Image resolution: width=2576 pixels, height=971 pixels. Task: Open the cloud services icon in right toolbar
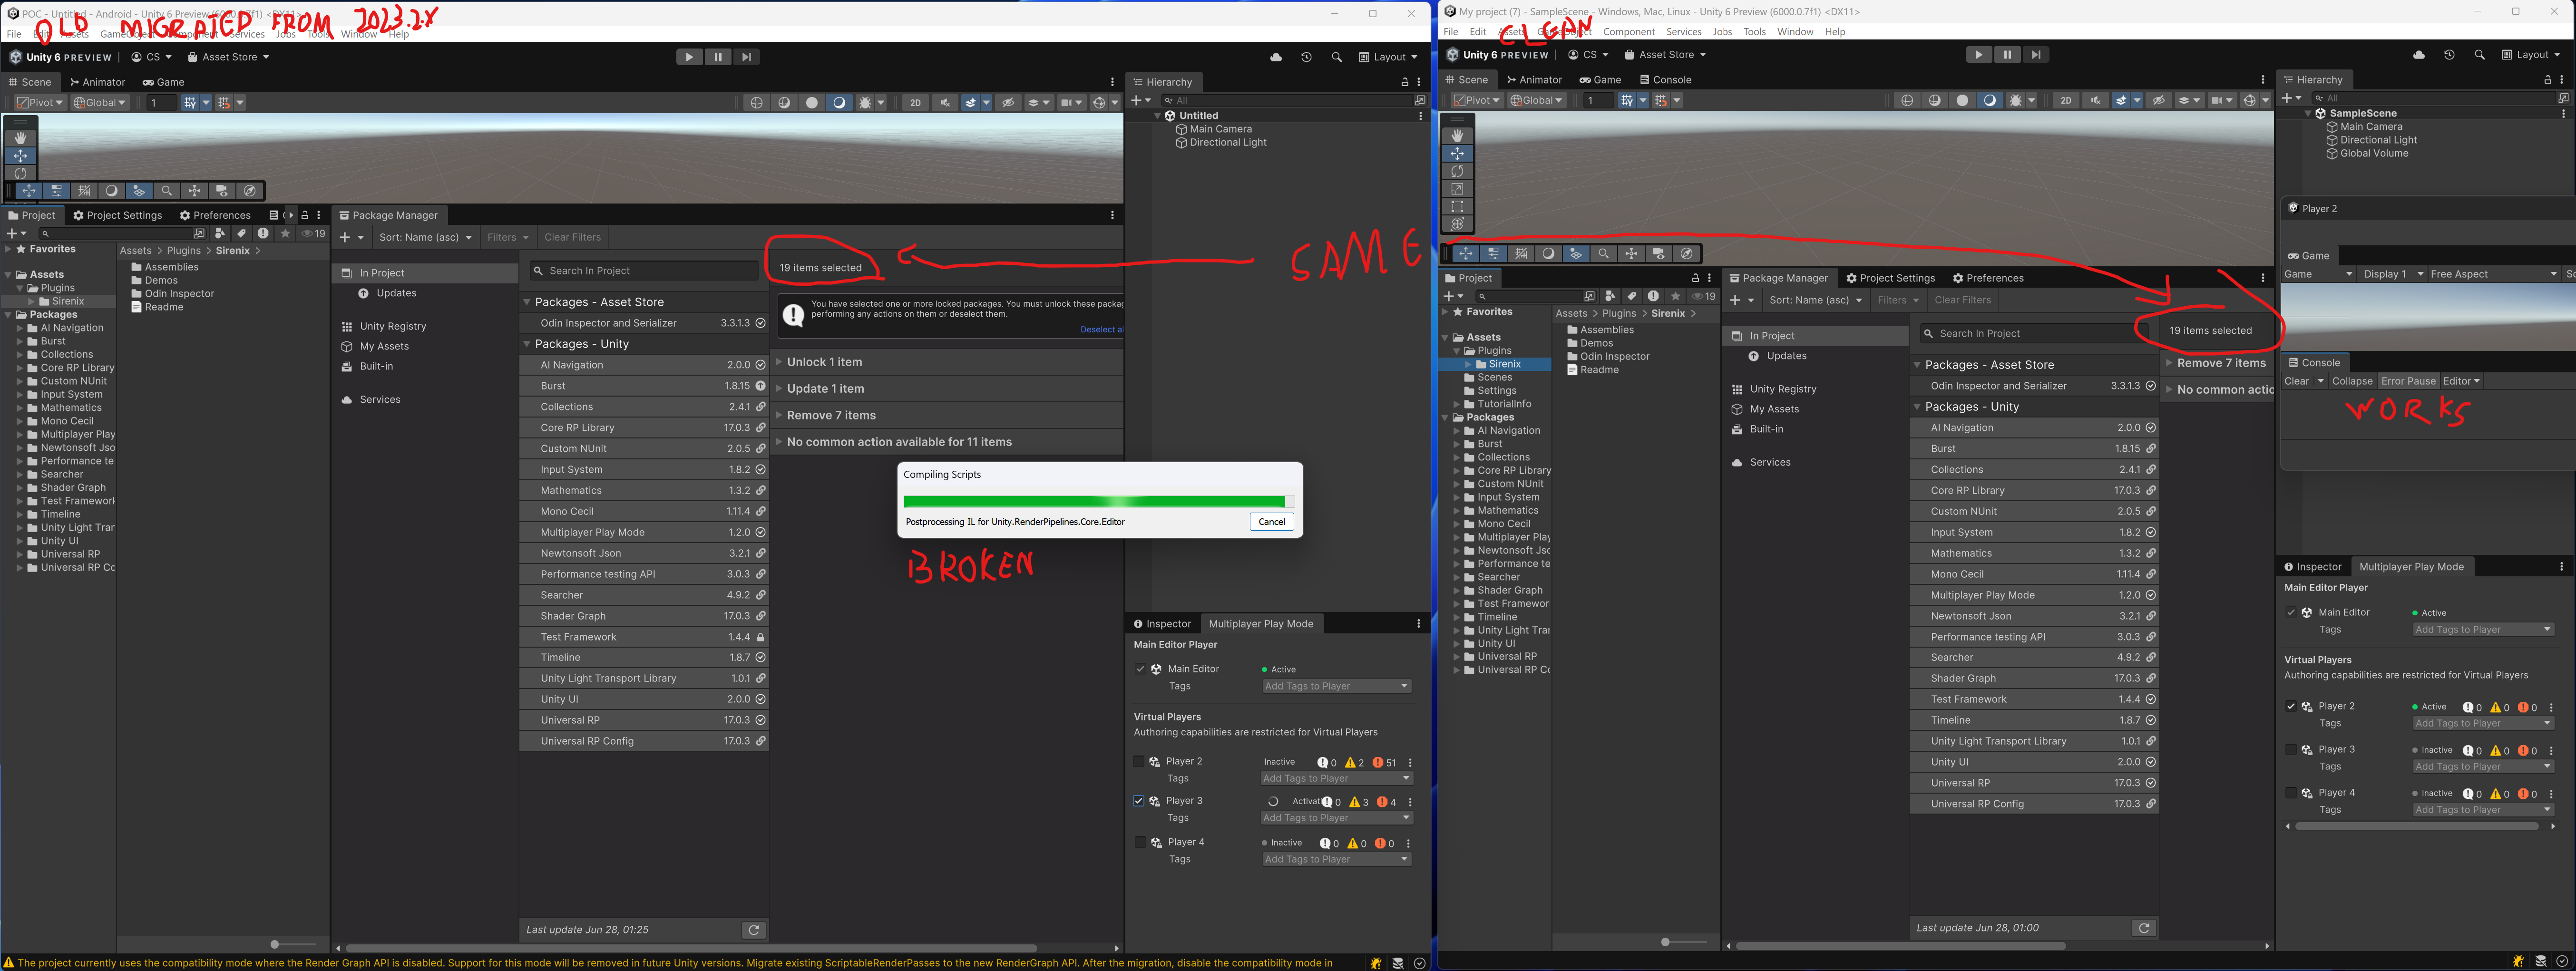tap(2418, 55)
